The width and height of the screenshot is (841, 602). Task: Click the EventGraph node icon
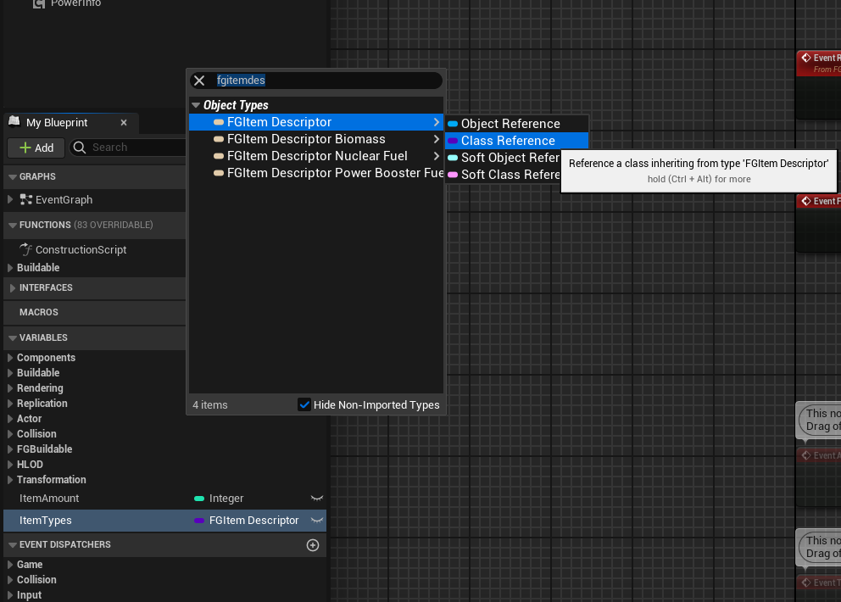(x=25, y=199)
